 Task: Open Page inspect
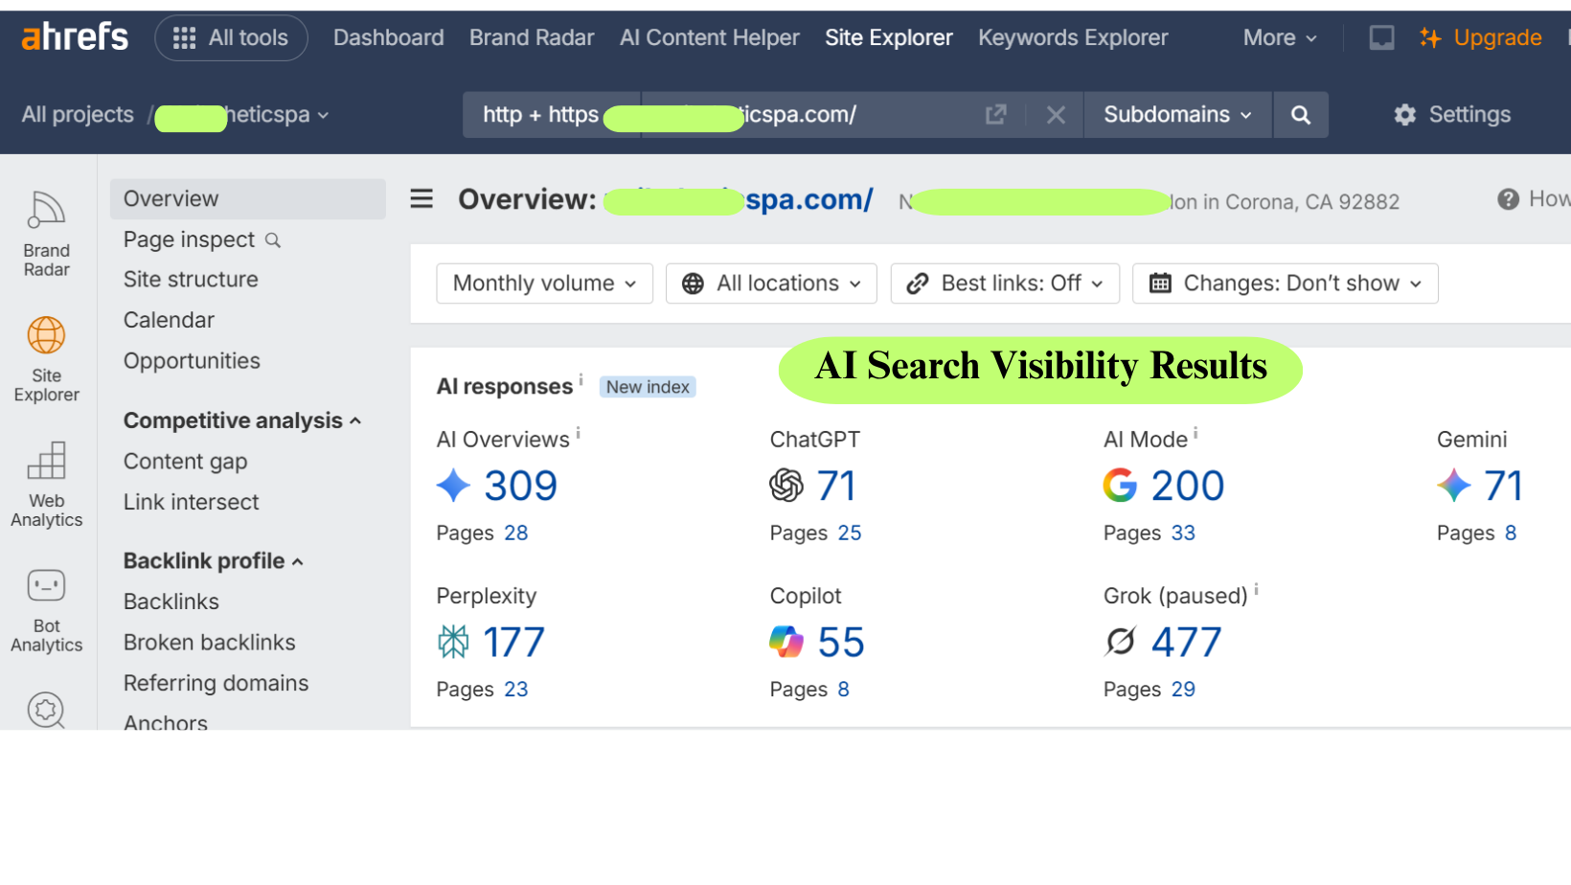[202, 239]
